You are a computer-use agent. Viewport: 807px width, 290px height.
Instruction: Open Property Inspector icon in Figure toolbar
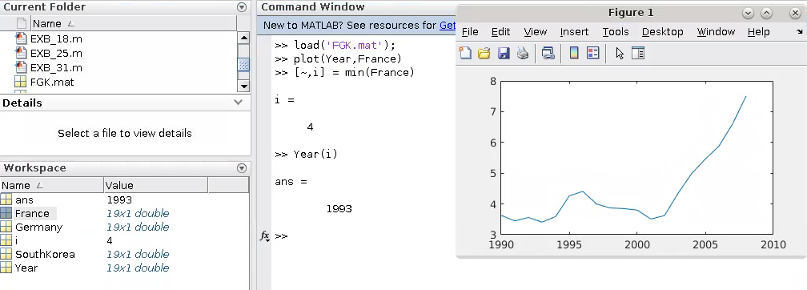click(x=638, y=53)
